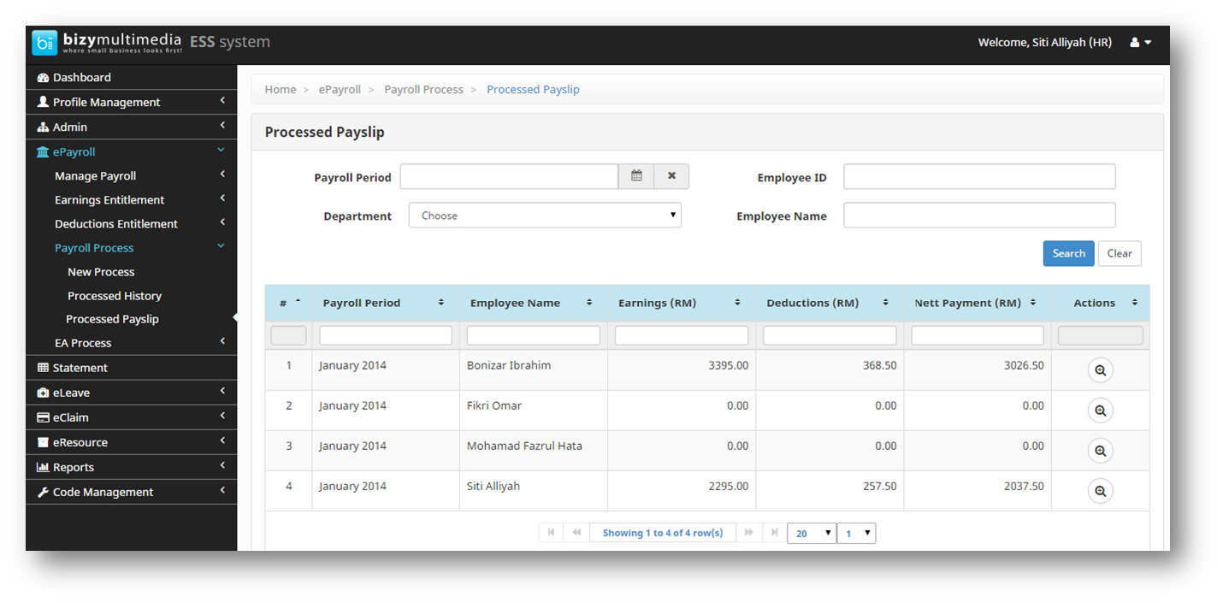View payslip for Mohamad Fazrul Hata

coord(1100,451)
